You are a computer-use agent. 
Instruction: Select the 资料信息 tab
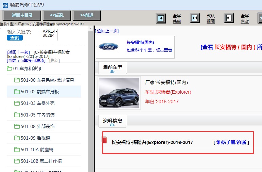point(112,121)
